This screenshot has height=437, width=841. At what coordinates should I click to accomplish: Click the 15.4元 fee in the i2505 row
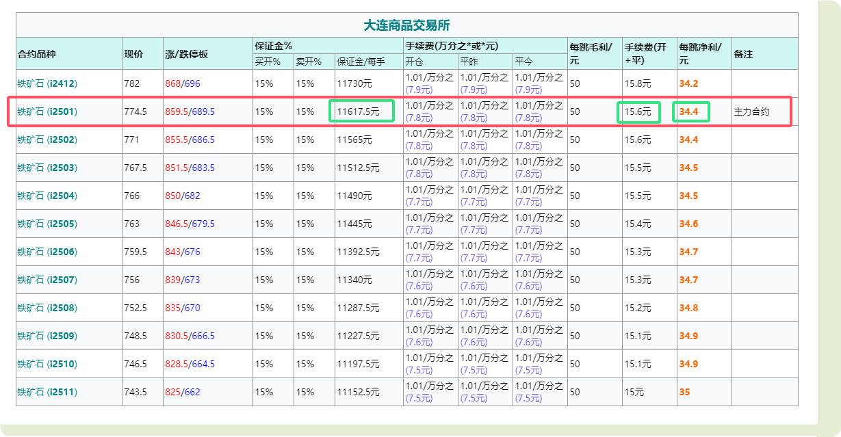(x=638, y=224)
